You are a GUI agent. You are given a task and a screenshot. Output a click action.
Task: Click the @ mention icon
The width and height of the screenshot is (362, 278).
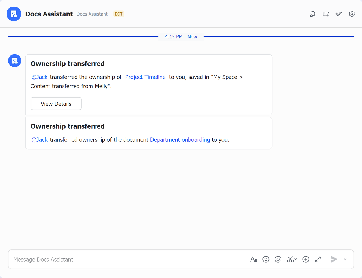(x=278, y=259)
